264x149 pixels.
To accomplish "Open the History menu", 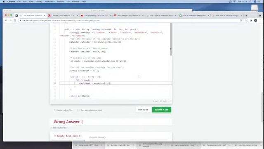I will click(x=39, y=2).
